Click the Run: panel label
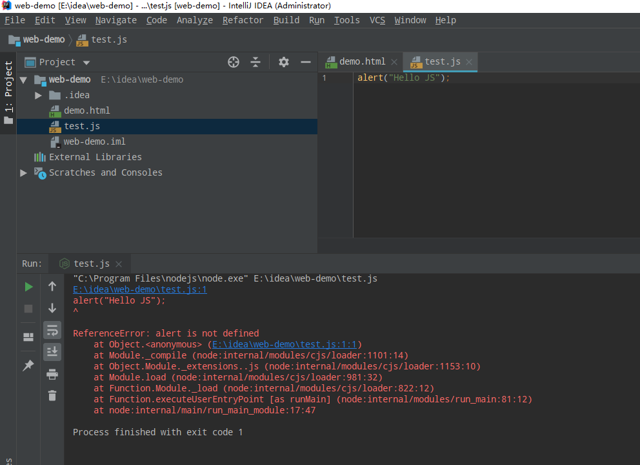640x465 pixels. tap(32, 264)
